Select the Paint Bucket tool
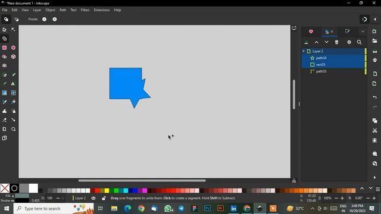The width and height of the screenshot is (381, 214). [x=13, y=102]
